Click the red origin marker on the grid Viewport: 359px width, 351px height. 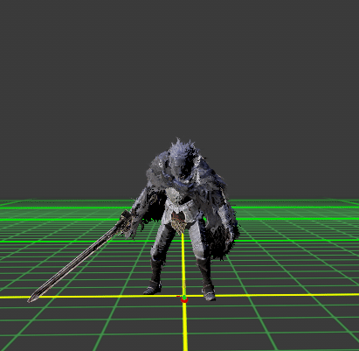coord(184,299)
